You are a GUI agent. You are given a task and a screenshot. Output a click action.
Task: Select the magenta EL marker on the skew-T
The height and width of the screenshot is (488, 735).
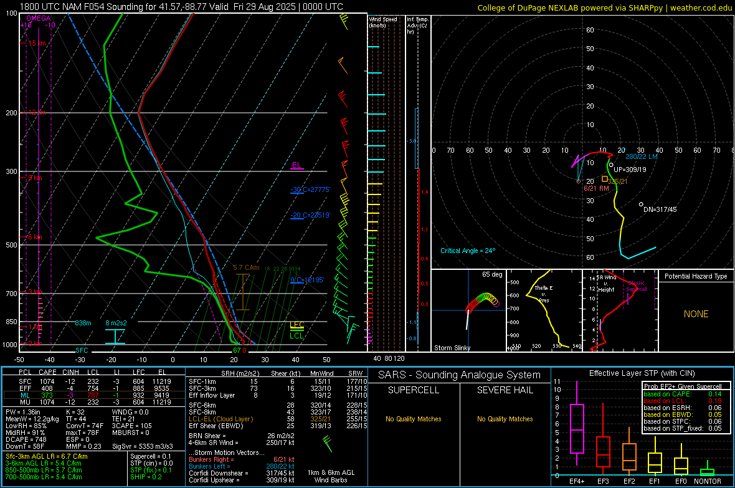[x=296, y=165]
